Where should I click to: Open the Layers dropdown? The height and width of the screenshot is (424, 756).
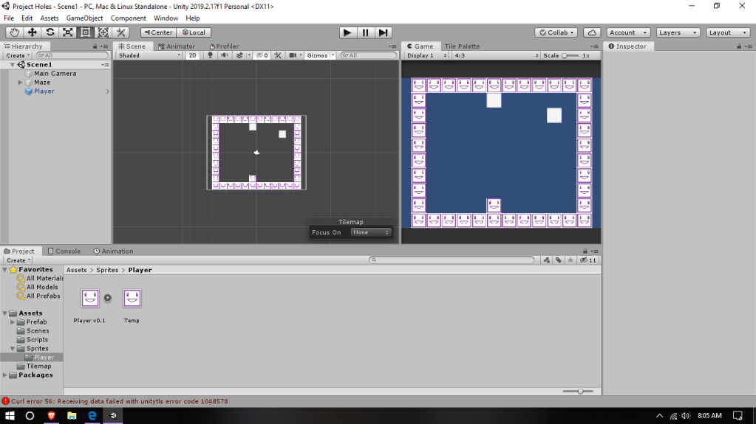click(x=678, y=32)
